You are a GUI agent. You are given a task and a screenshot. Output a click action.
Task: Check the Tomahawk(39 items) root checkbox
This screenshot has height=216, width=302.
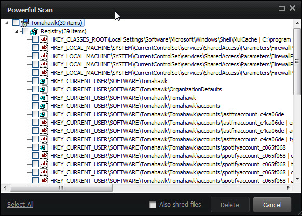click(x=16, y=23)
